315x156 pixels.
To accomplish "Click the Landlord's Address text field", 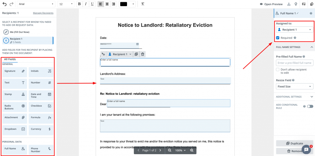I will (165, 80).
